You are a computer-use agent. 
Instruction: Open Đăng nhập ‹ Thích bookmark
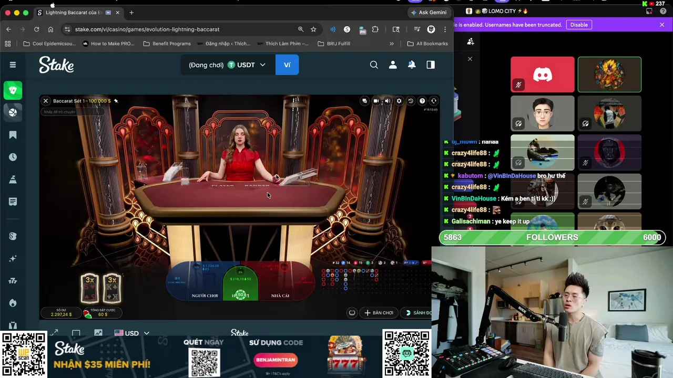coord(223,44)
